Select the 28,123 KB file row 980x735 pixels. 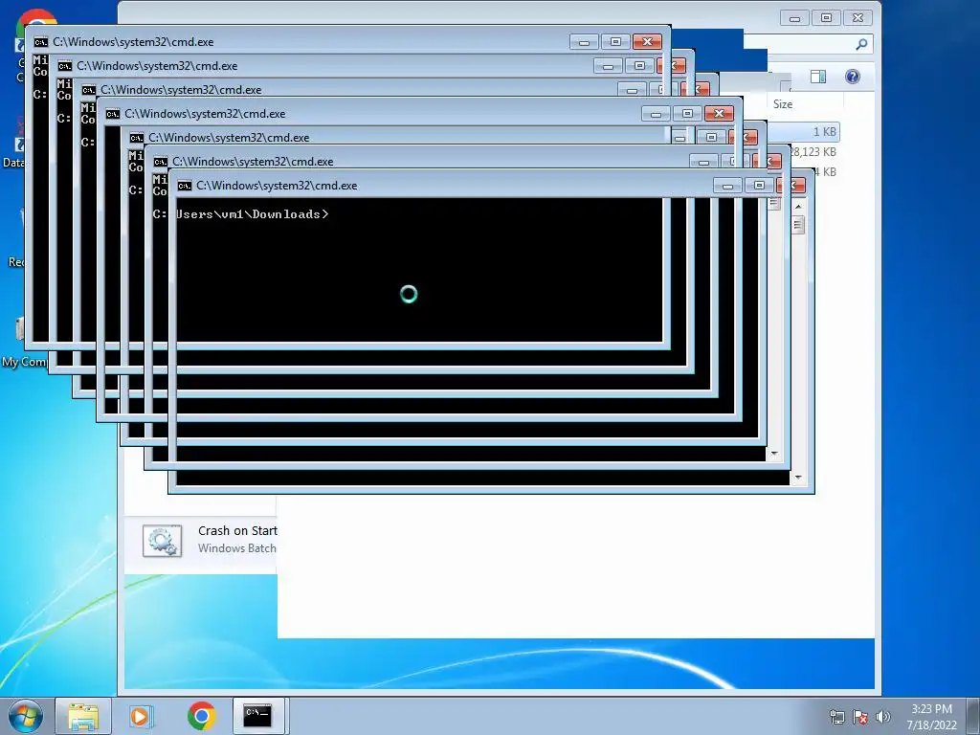tap(813, 152)
